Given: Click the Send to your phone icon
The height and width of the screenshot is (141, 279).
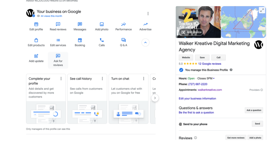Looking at the screenshot, I should [x=180, y=124].
